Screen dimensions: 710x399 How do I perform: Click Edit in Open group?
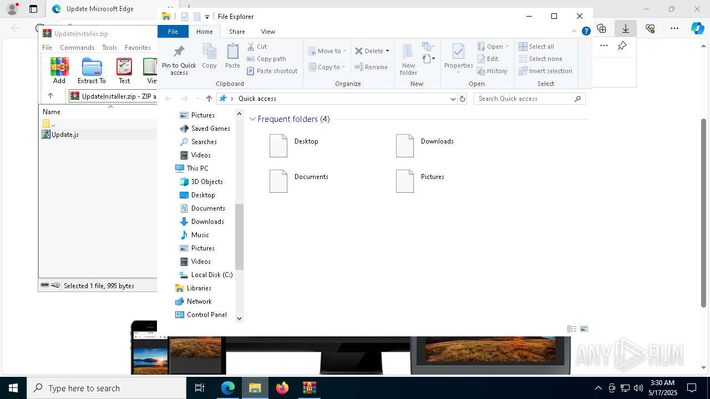click(x=488, y=59)
